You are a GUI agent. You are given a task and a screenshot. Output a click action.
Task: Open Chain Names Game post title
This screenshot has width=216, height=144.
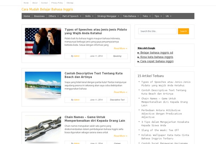point(95,119)
